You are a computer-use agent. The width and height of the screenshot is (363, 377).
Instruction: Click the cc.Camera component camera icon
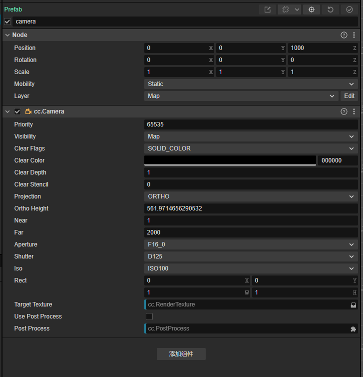(x=28, y=111)
